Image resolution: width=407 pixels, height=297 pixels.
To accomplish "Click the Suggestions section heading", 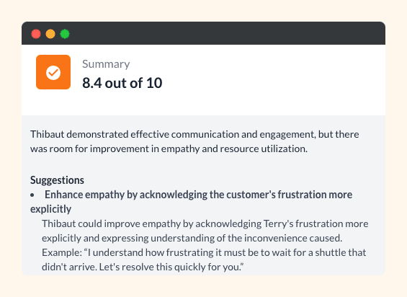I will [x=57, y=179].
